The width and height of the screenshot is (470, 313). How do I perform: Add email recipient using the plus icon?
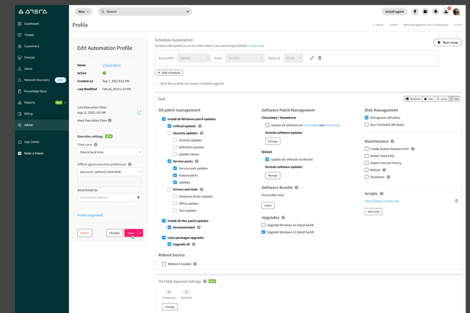[x=138, y=197]
